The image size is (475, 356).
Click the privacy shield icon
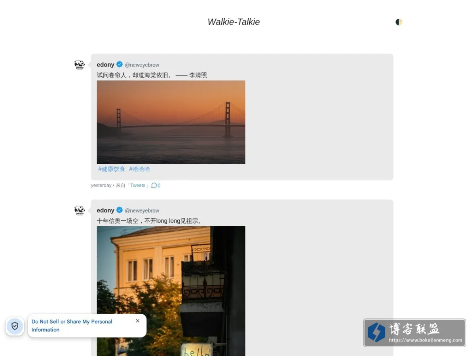[15, 326]
